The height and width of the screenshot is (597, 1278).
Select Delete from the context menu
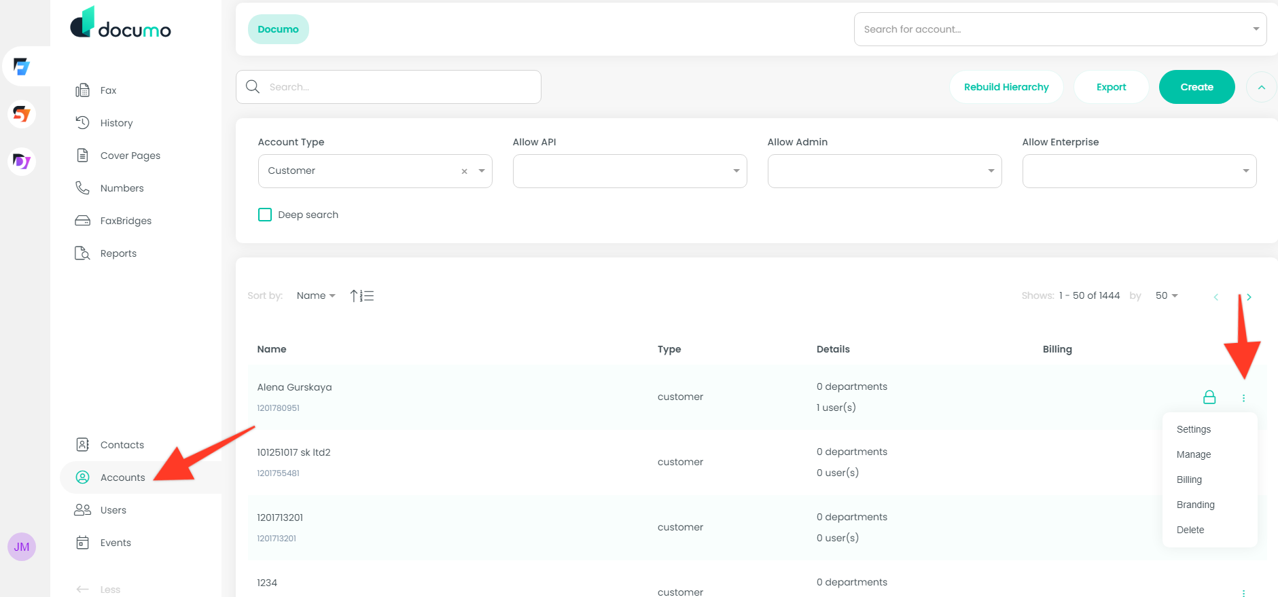pos(1190,530)
